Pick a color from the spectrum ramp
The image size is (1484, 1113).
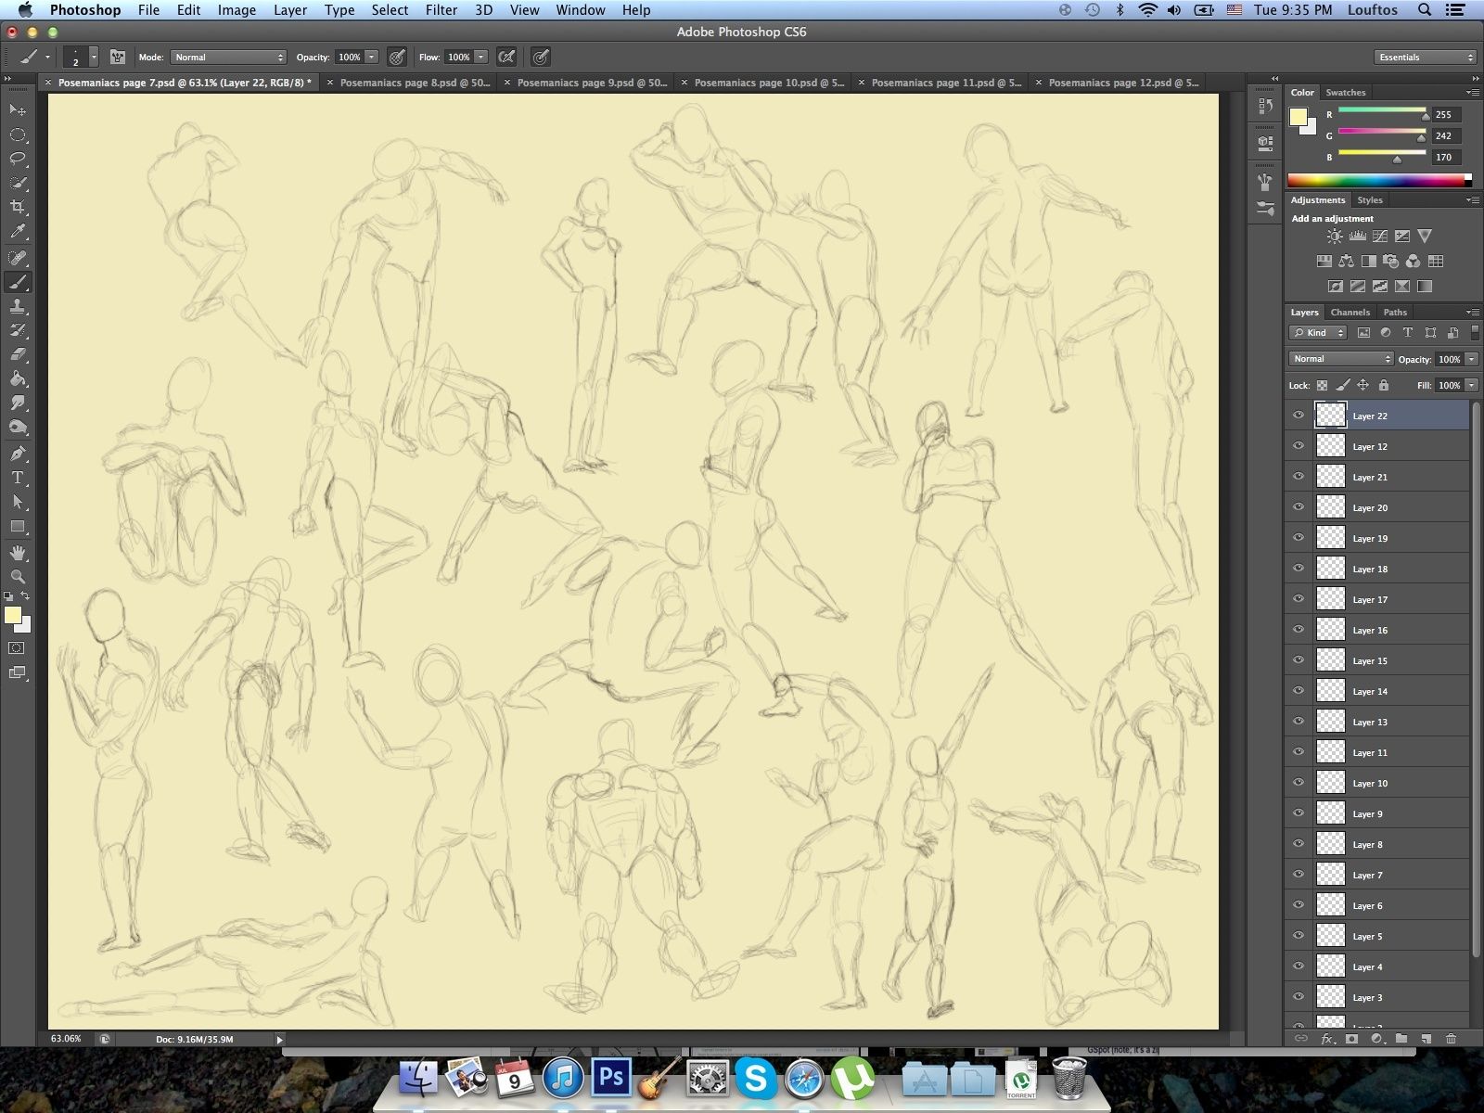click(x=1378, y=180)
